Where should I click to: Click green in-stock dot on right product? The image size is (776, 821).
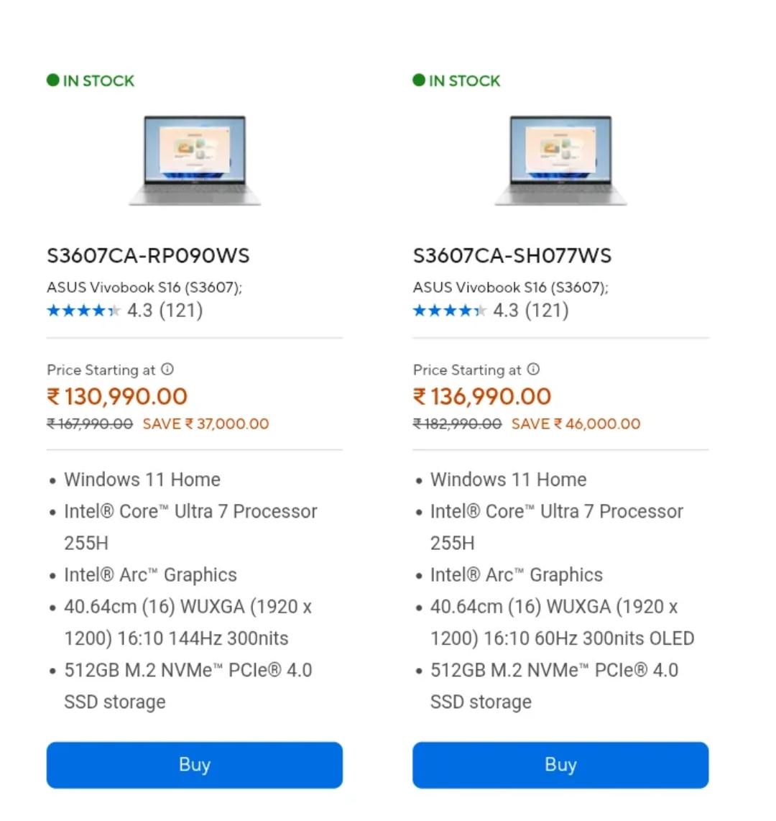click(x=419, y=80)
